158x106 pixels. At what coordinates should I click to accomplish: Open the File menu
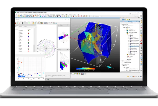pyautogui.click(x=16, y=14)
